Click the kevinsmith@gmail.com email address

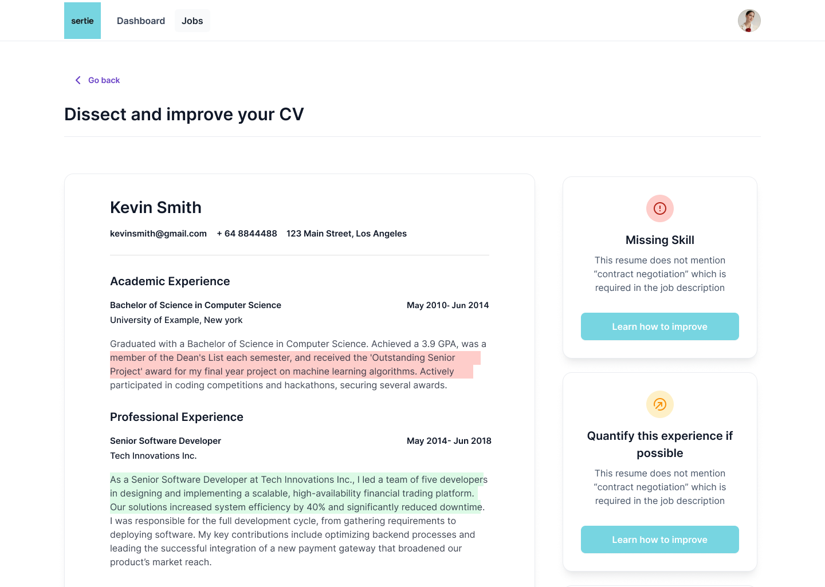(x=158, y=234)
